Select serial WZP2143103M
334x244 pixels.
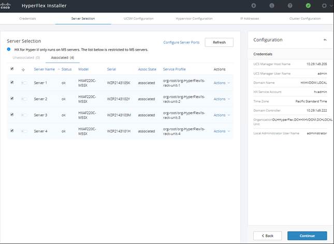click(x=119, y=115)
